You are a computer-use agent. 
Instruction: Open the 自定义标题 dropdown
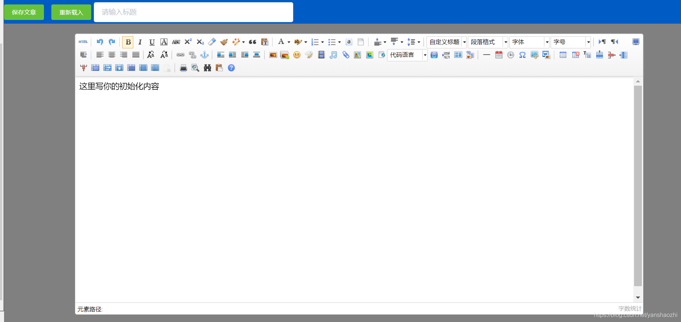click(x=447, y=42)
